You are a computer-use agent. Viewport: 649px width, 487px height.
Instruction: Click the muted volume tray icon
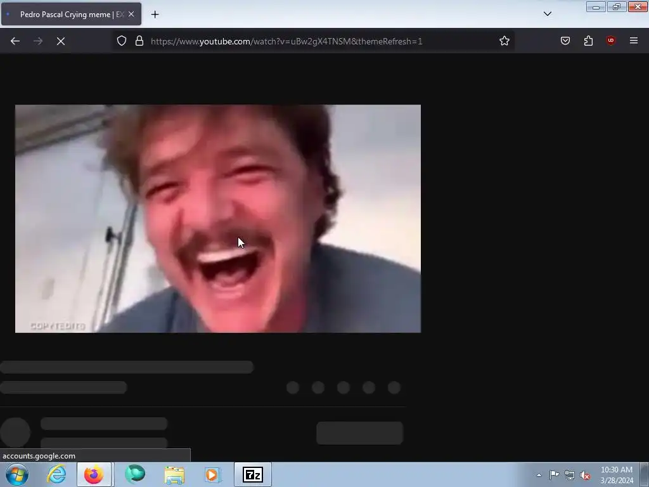tap(585, 475)
